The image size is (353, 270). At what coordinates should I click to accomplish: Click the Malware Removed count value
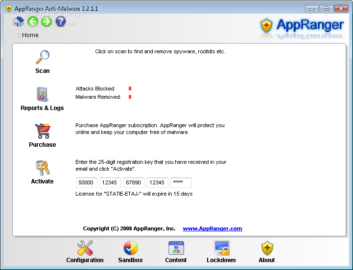(x=130, y=97)
